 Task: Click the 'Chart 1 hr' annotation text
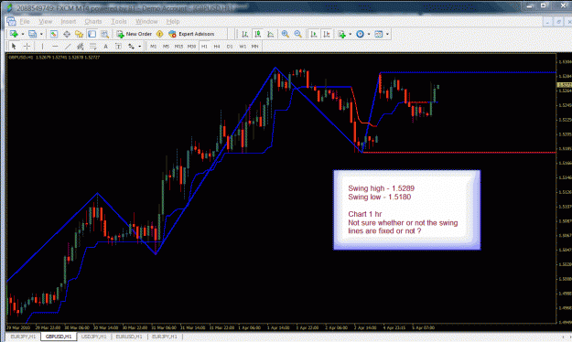pyautogui.click(x=365, y=214)
